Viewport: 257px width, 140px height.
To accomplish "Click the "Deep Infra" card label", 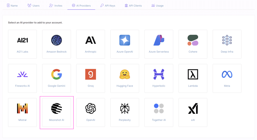I will (x=227, y=52).
